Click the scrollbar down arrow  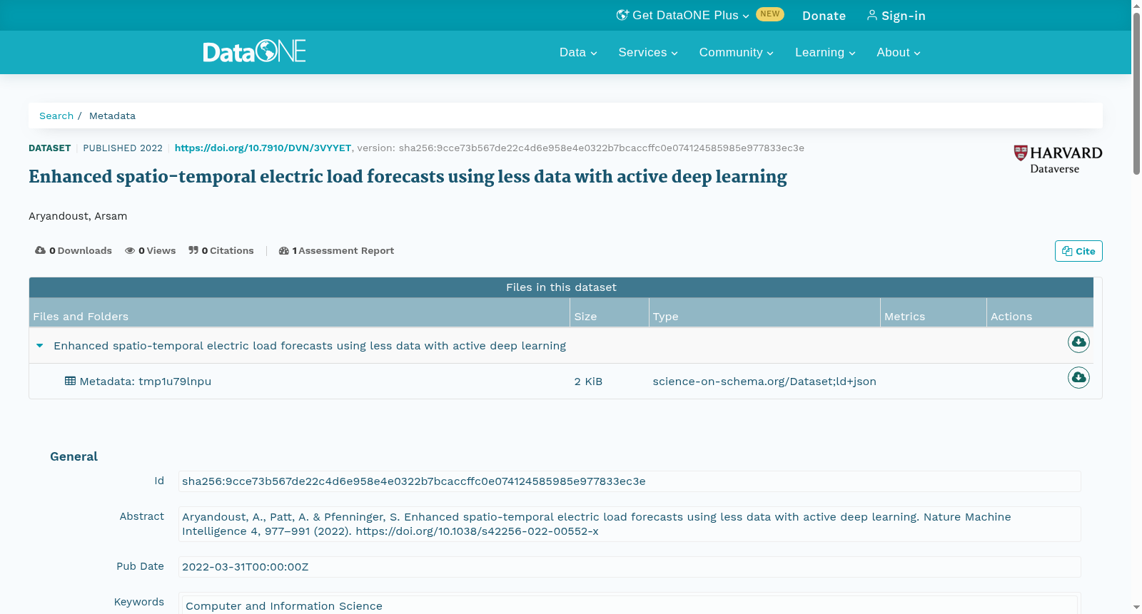(1136, 608)
